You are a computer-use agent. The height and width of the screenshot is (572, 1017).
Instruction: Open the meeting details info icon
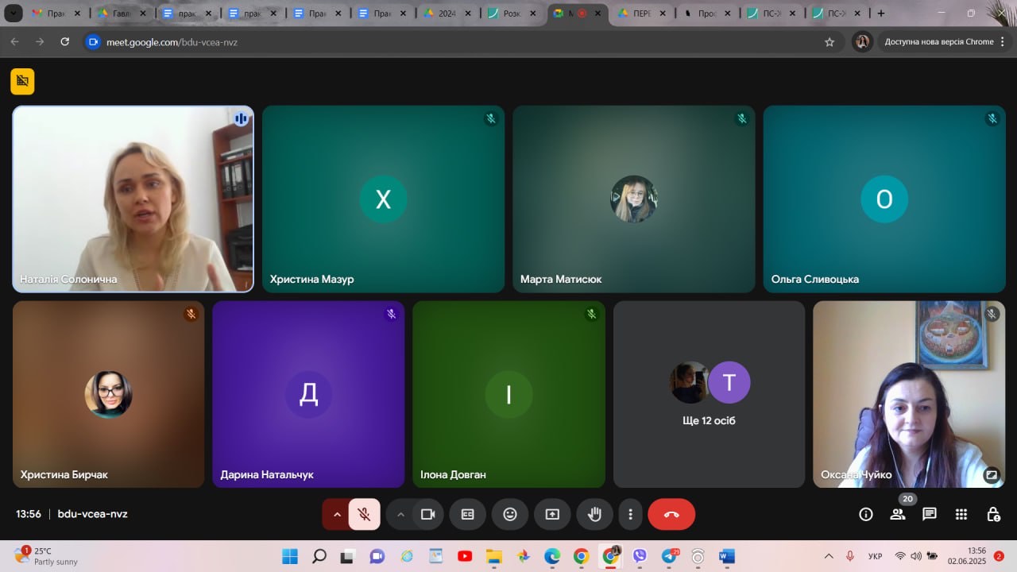click(866, 514)
